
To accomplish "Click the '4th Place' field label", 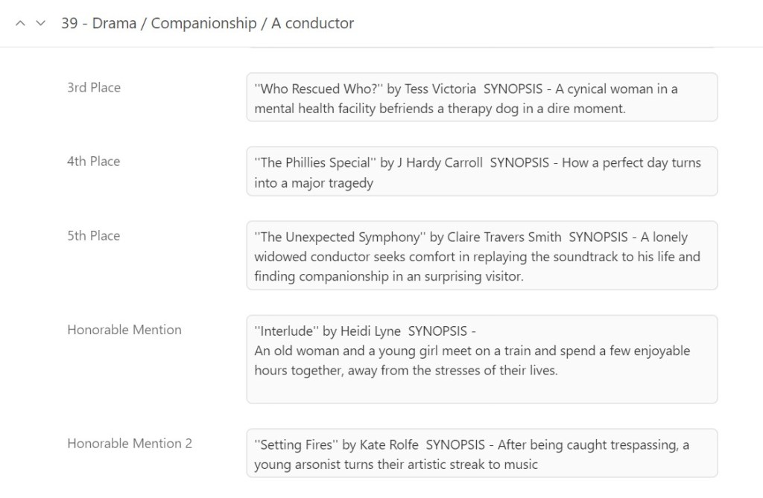I will pos(94,161).
